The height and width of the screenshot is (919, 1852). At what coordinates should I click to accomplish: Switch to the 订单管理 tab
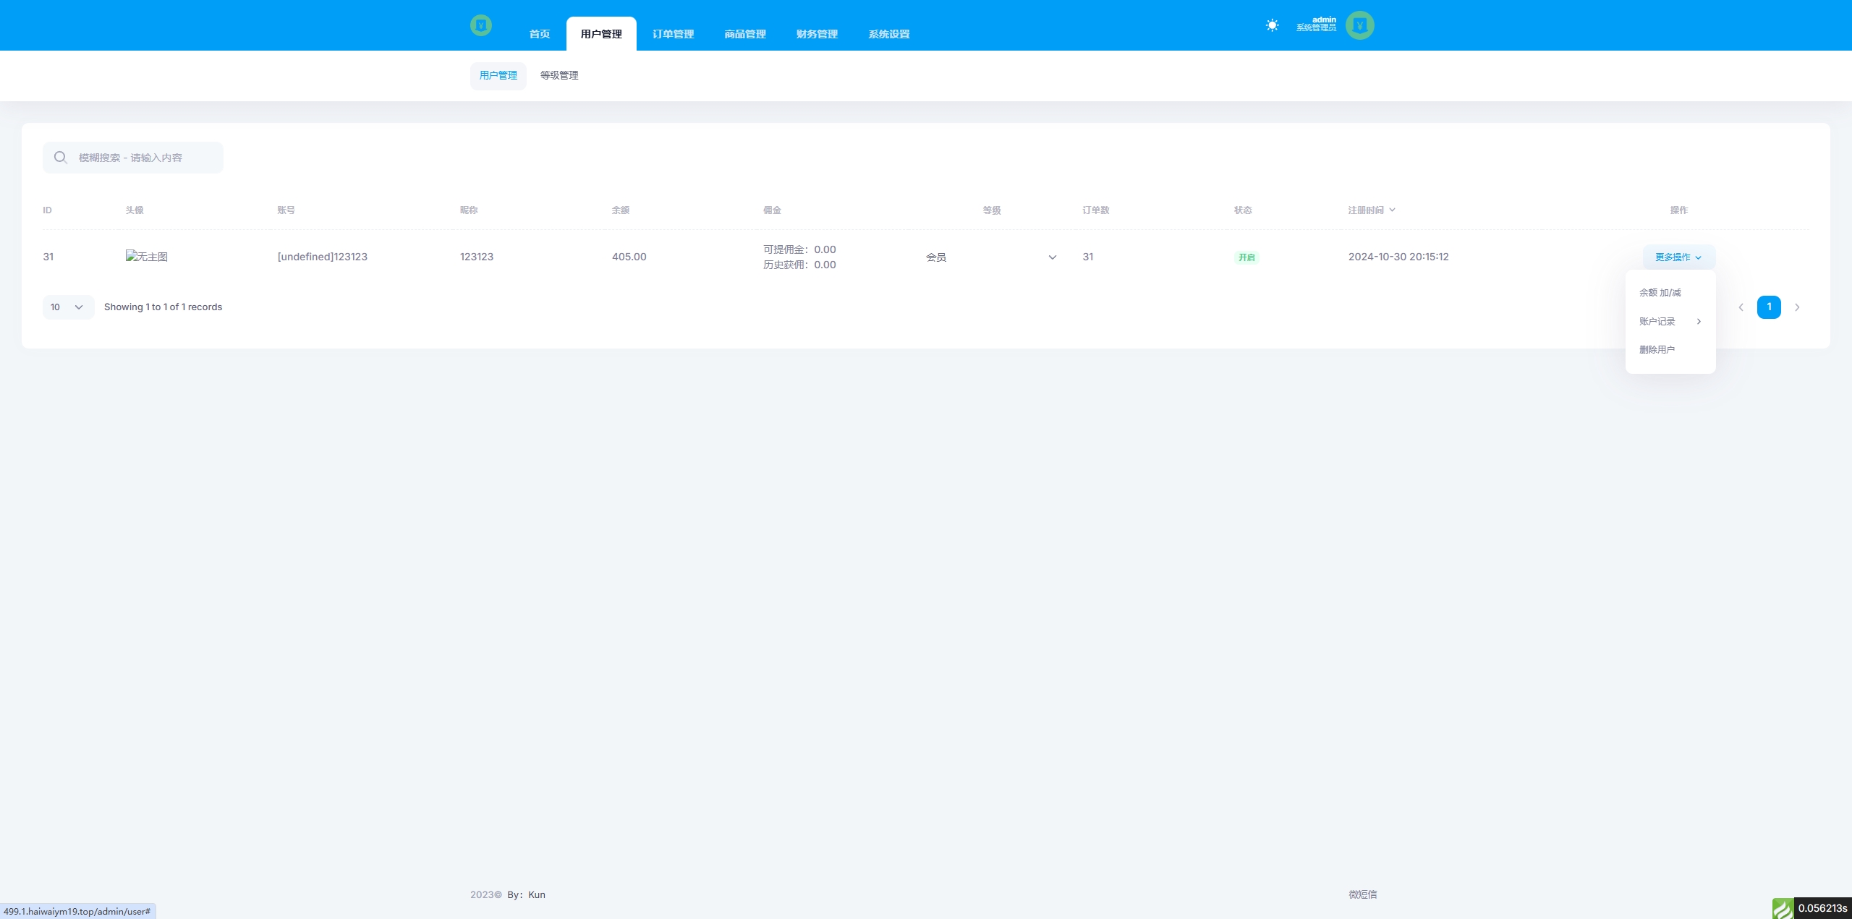click(673, 34)
